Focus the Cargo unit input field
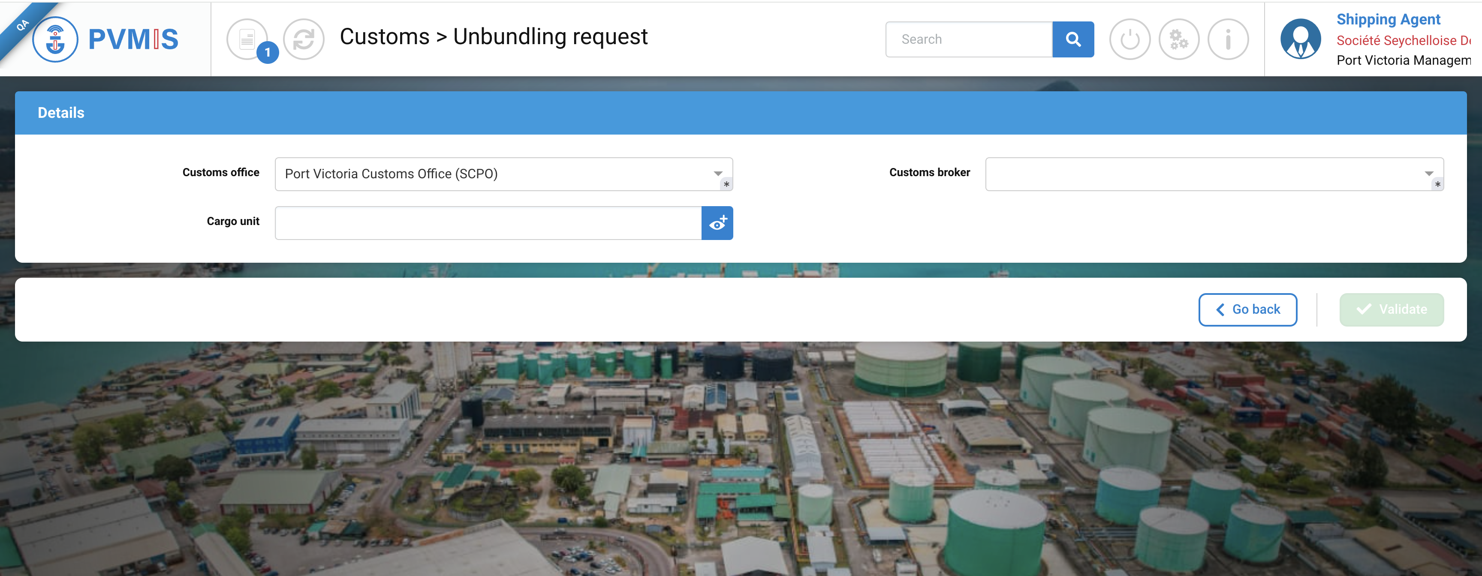This screenshot has width=1482, height=576. click(488, 223)
